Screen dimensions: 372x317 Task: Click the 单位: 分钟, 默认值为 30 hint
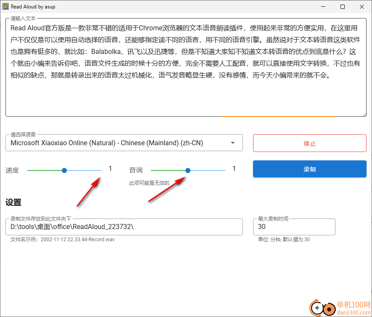point(284,240)
